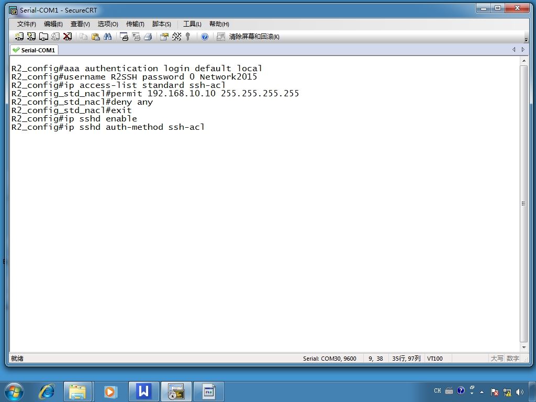Viewport: 536px width, 402px height.
Task: Open the 工具(L) menu
Action: coord(192,24)
